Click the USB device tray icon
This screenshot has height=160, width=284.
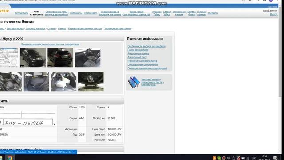(233, 158)
